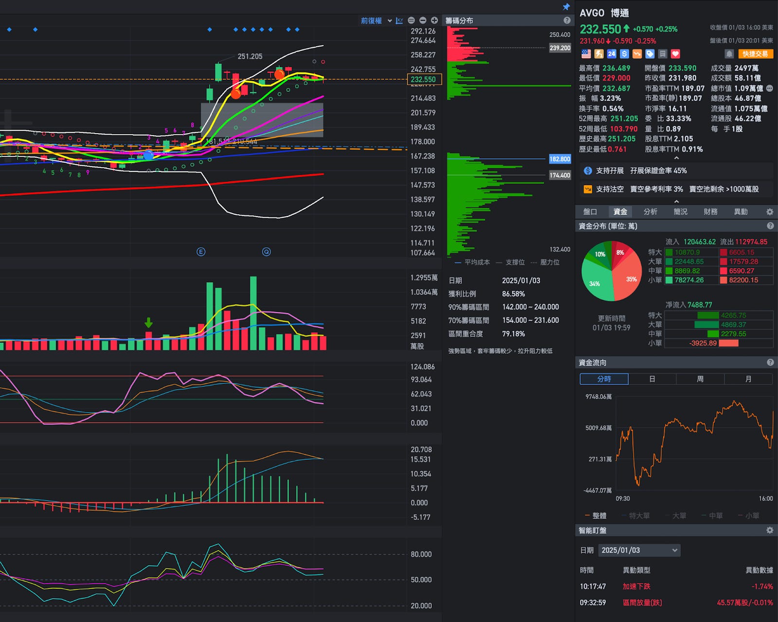Viewport: 778px width, 622px height.
Task: Select the 分時 capital flow period
Action: coord(604,379)
